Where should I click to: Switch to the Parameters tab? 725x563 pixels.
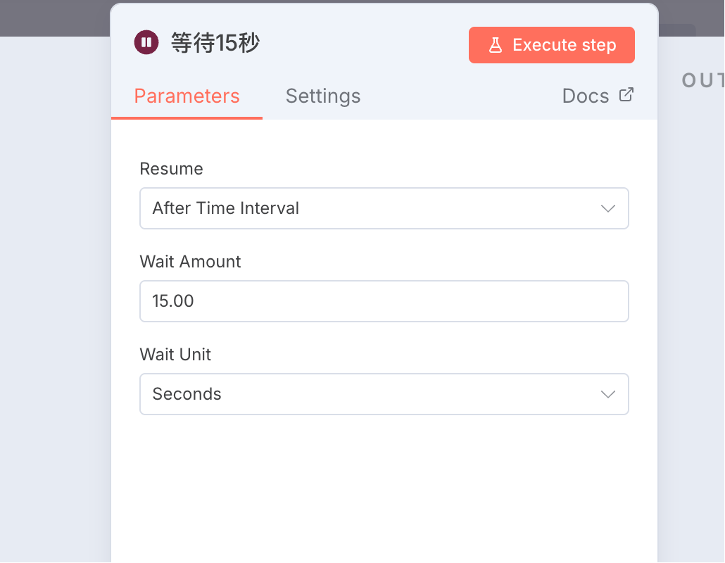click(x=187, y=96)
